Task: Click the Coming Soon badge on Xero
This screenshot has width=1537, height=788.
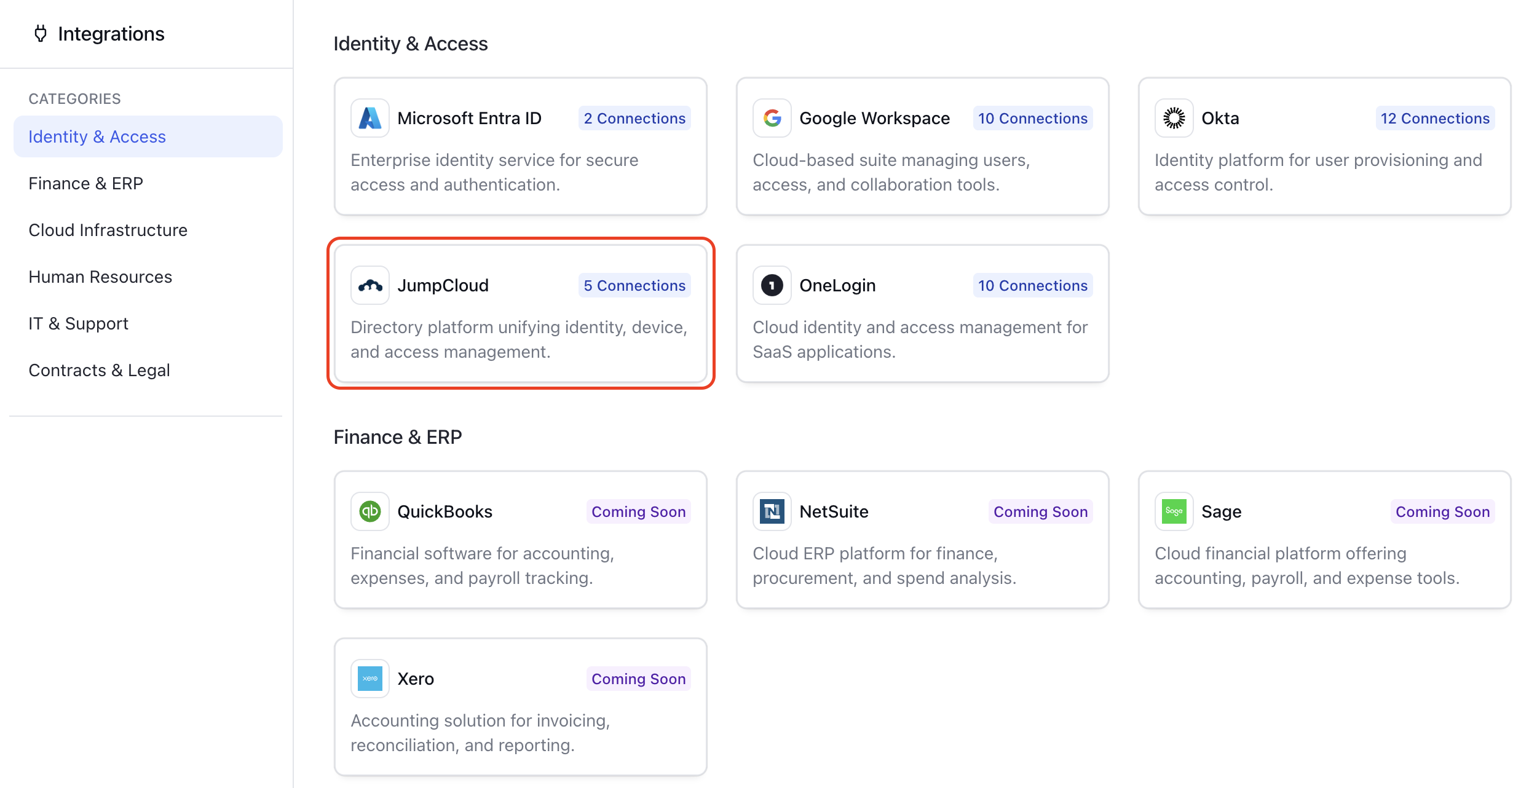Action: point(638,679)
